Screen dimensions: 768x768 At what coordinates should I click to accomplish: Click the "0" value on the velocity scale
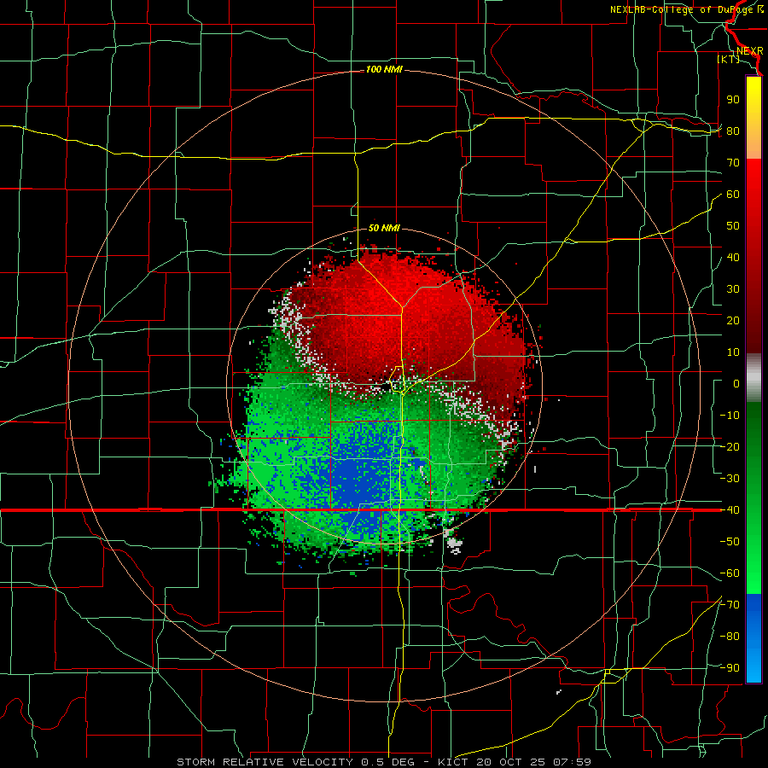736,384
